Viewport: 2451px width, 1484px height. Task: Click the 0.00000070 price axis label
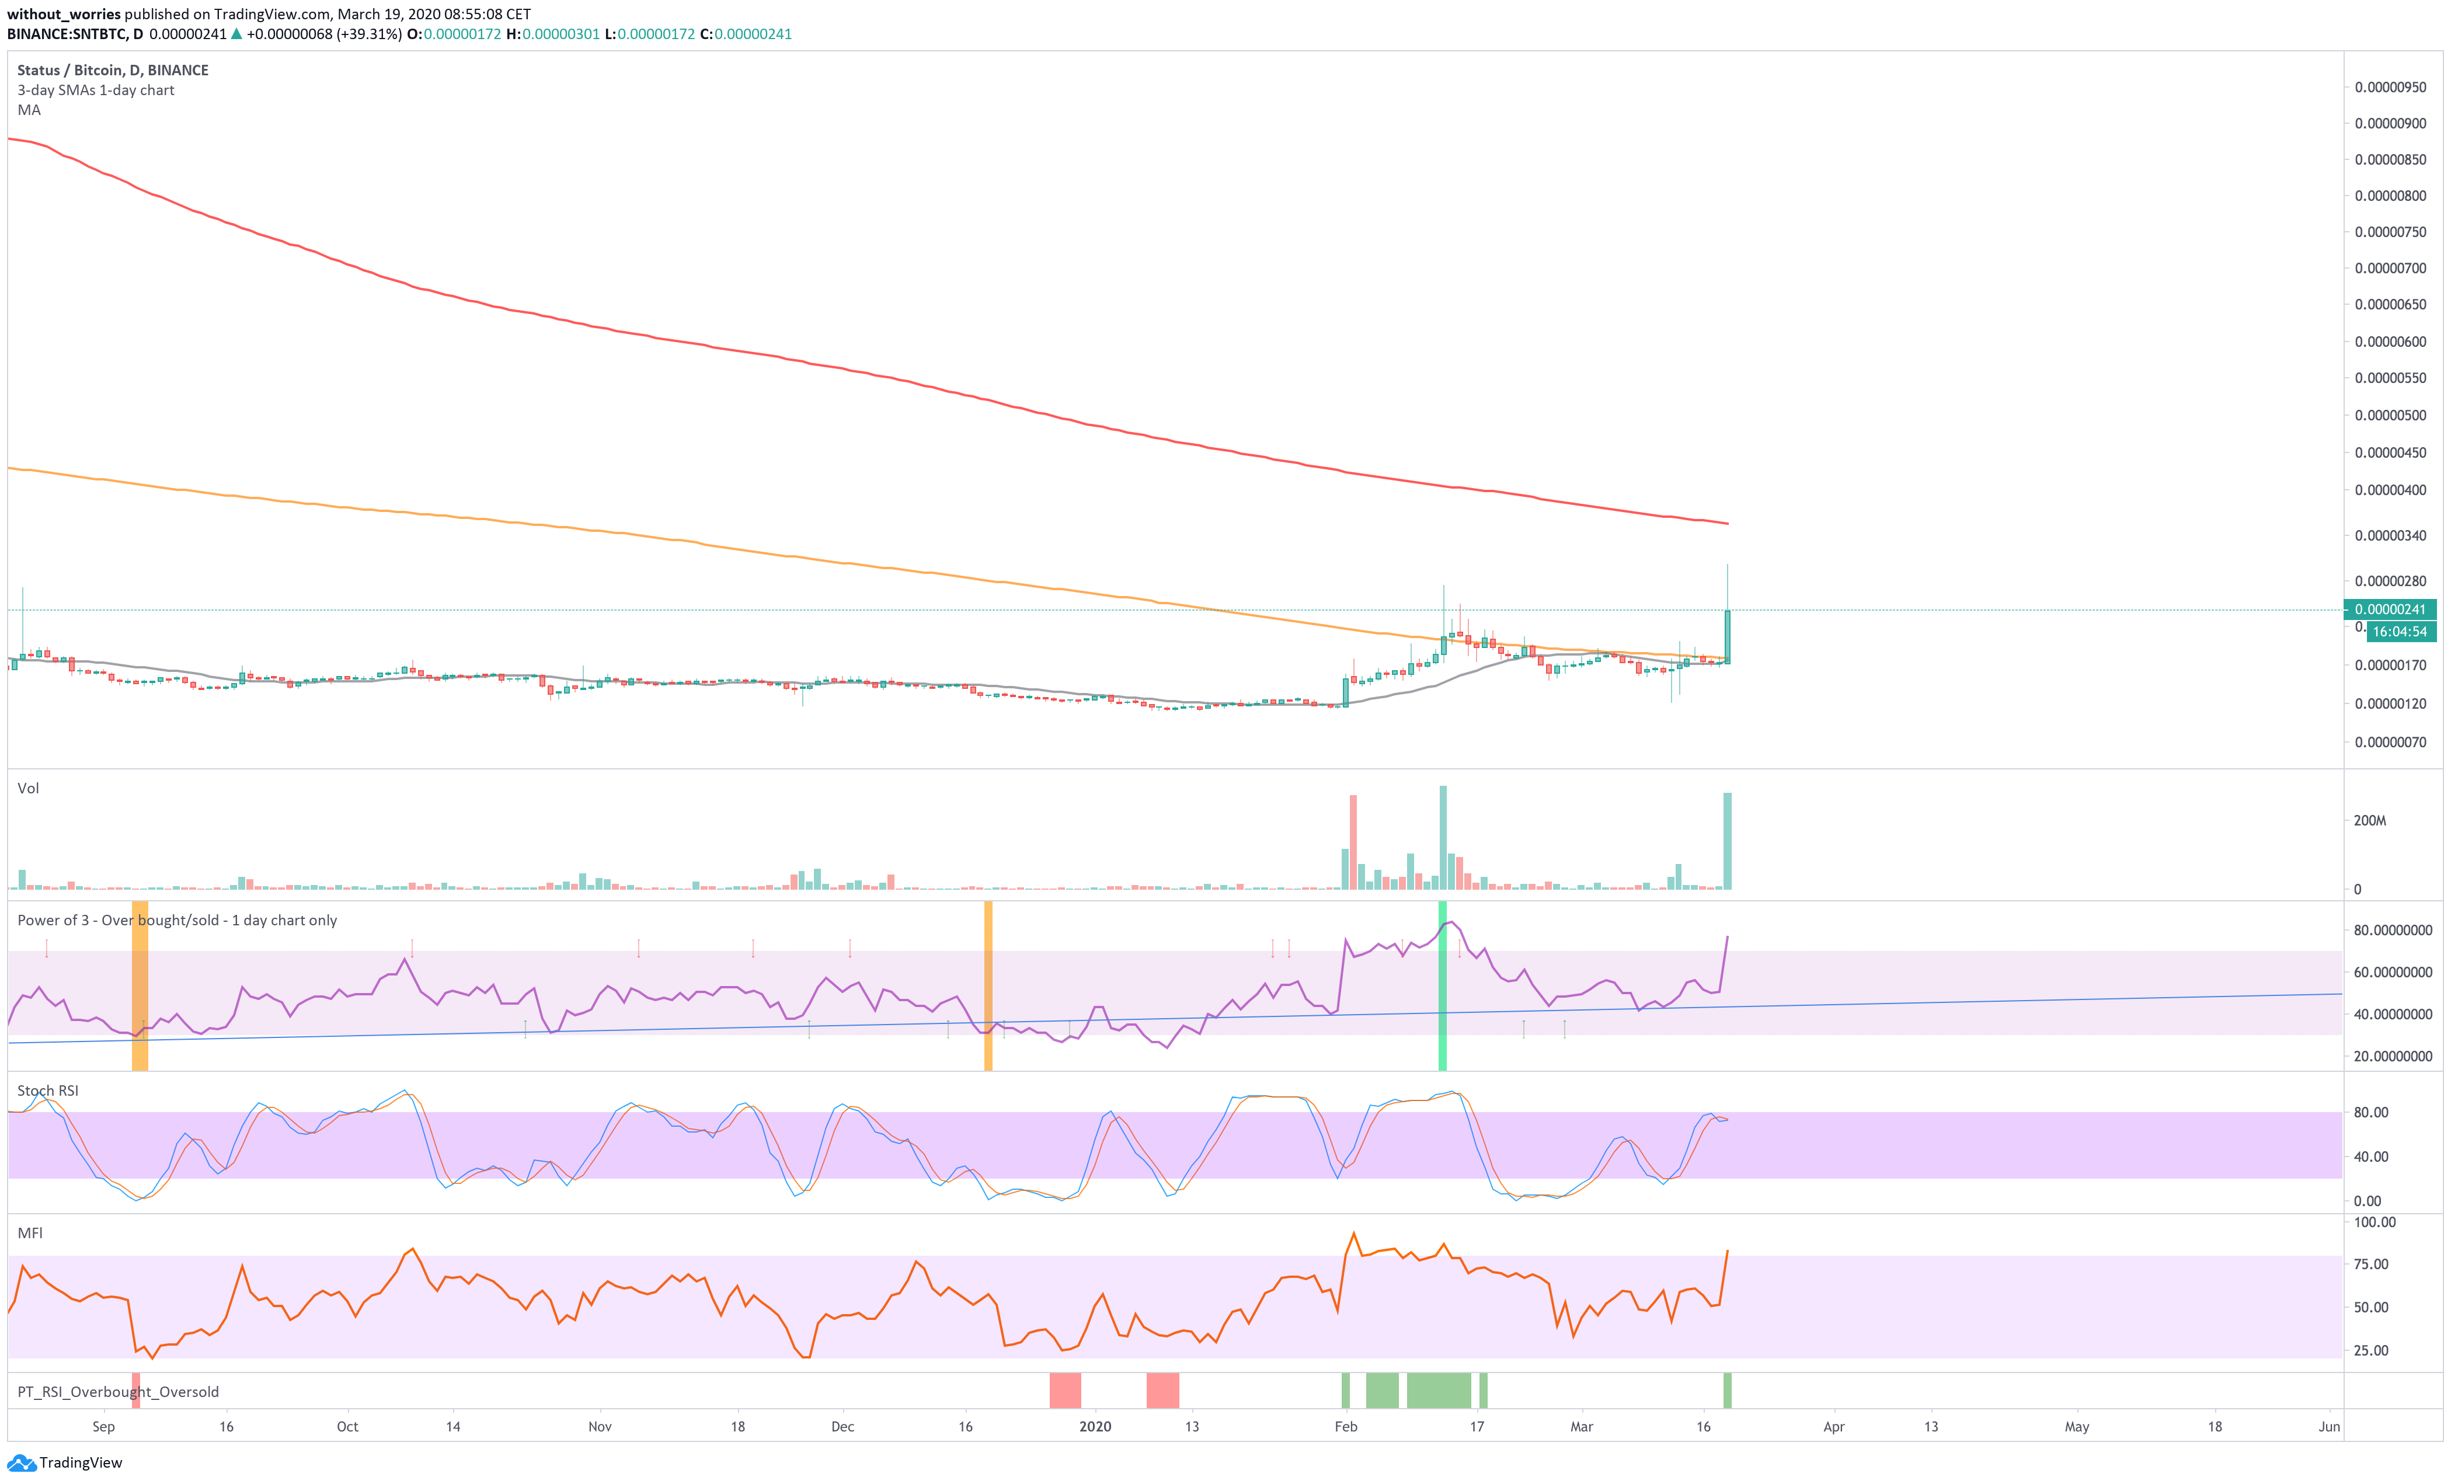2390,742
